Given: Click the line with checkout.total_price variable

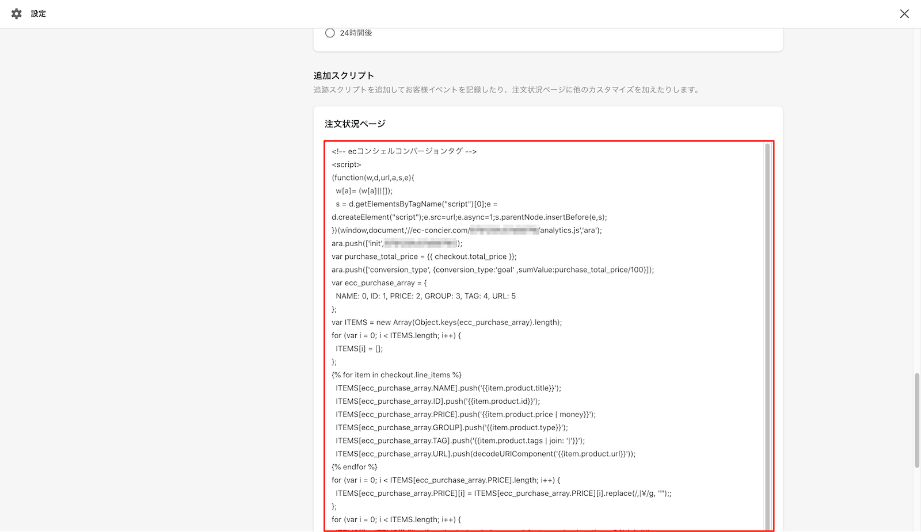Looking at the screenshot, I should coord(424,257).
